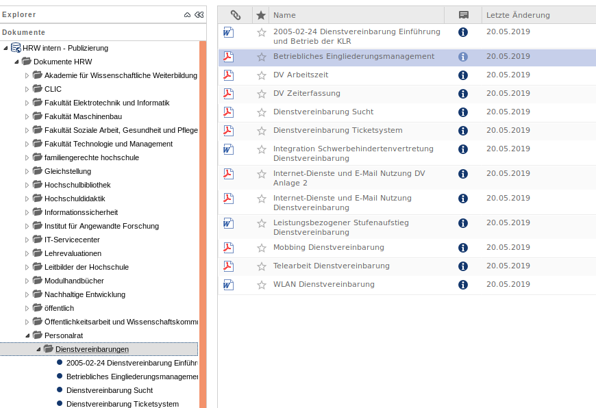This screenshot has width=596, height=408.
Task: Open Word icon of Integration Schwerbehindertenvertretung
Action: tap(228, 149)
